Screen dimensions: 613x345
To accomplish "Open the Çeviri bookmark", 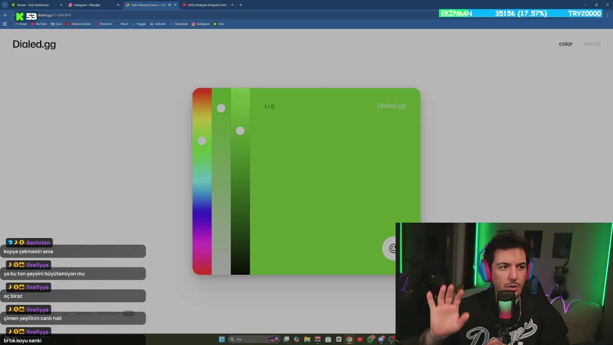I will click(57, 24).
